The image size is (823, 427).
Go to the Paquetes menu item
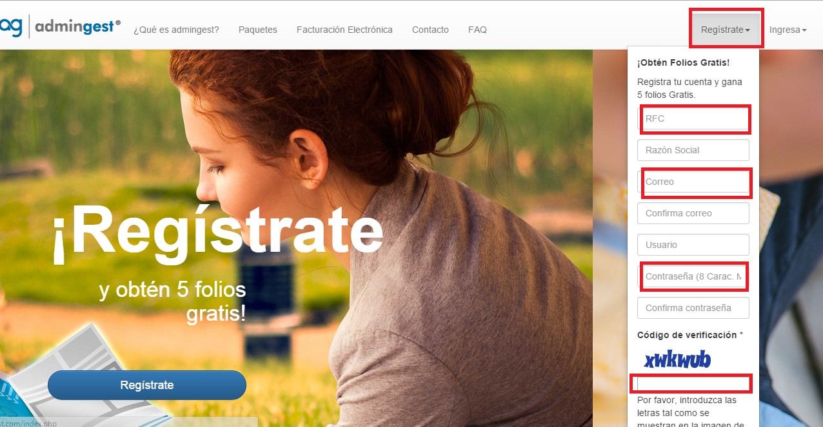click(257, 30)
